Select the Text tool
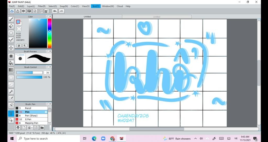 pyautogui.click(x=11, y=113)
